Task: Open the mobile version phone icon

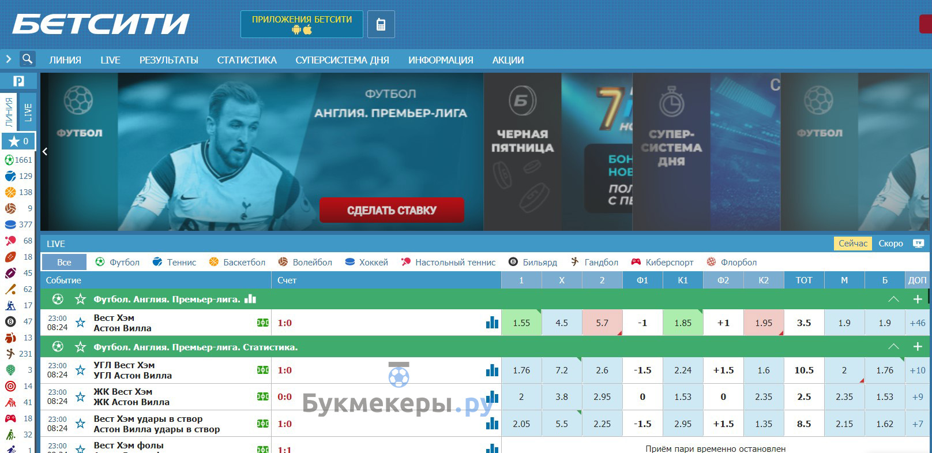Action: (381, 24)
